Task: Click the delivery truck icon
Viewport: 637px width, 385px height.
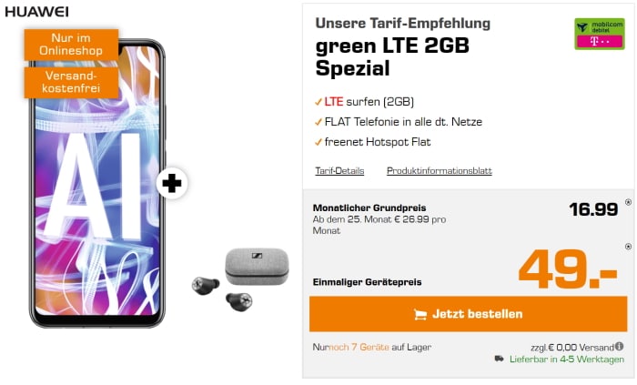Action: 500,359
